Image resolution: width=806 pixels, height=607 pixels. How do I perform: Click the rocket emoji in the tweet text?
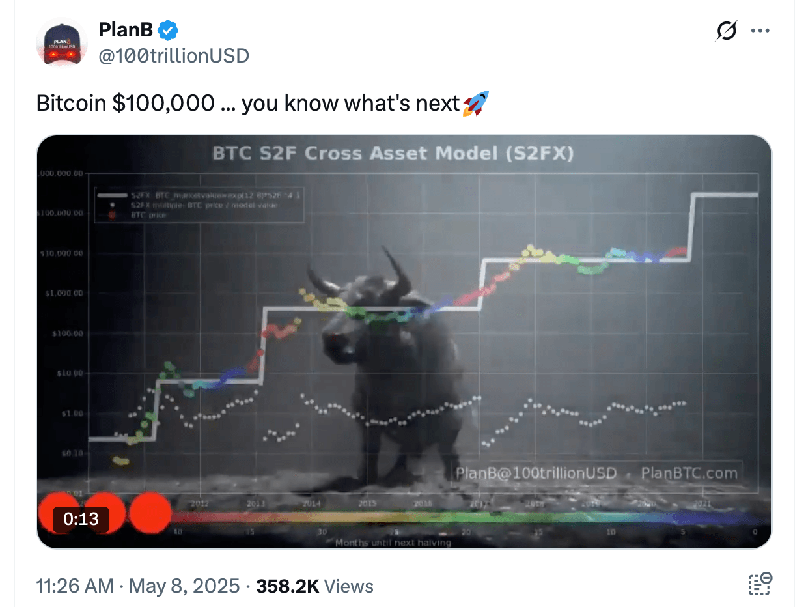[x=478, y=102]
